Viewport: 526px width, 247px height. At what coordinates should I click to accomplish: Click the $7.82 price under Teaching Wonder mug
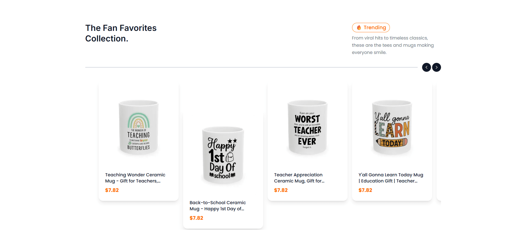coord(112,190)
